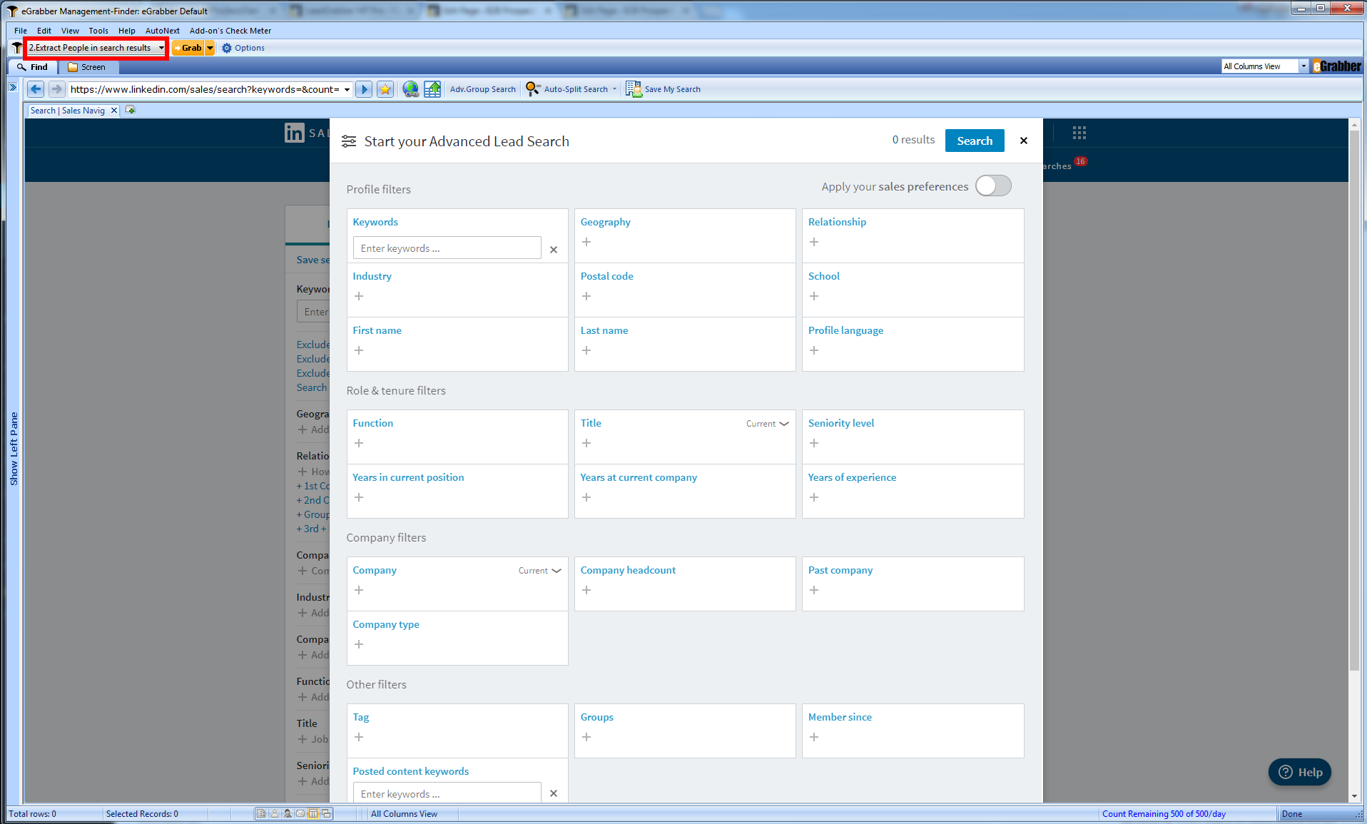This screenshot has width=1367, height=824.
Task: Click the orange Grab button
Action: pos(188,48)
